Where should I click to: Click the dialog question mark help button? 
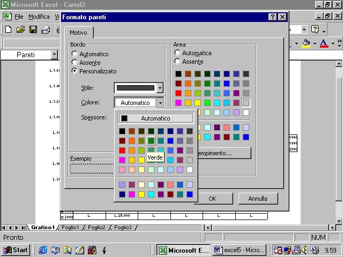click(x=273, y=17)
